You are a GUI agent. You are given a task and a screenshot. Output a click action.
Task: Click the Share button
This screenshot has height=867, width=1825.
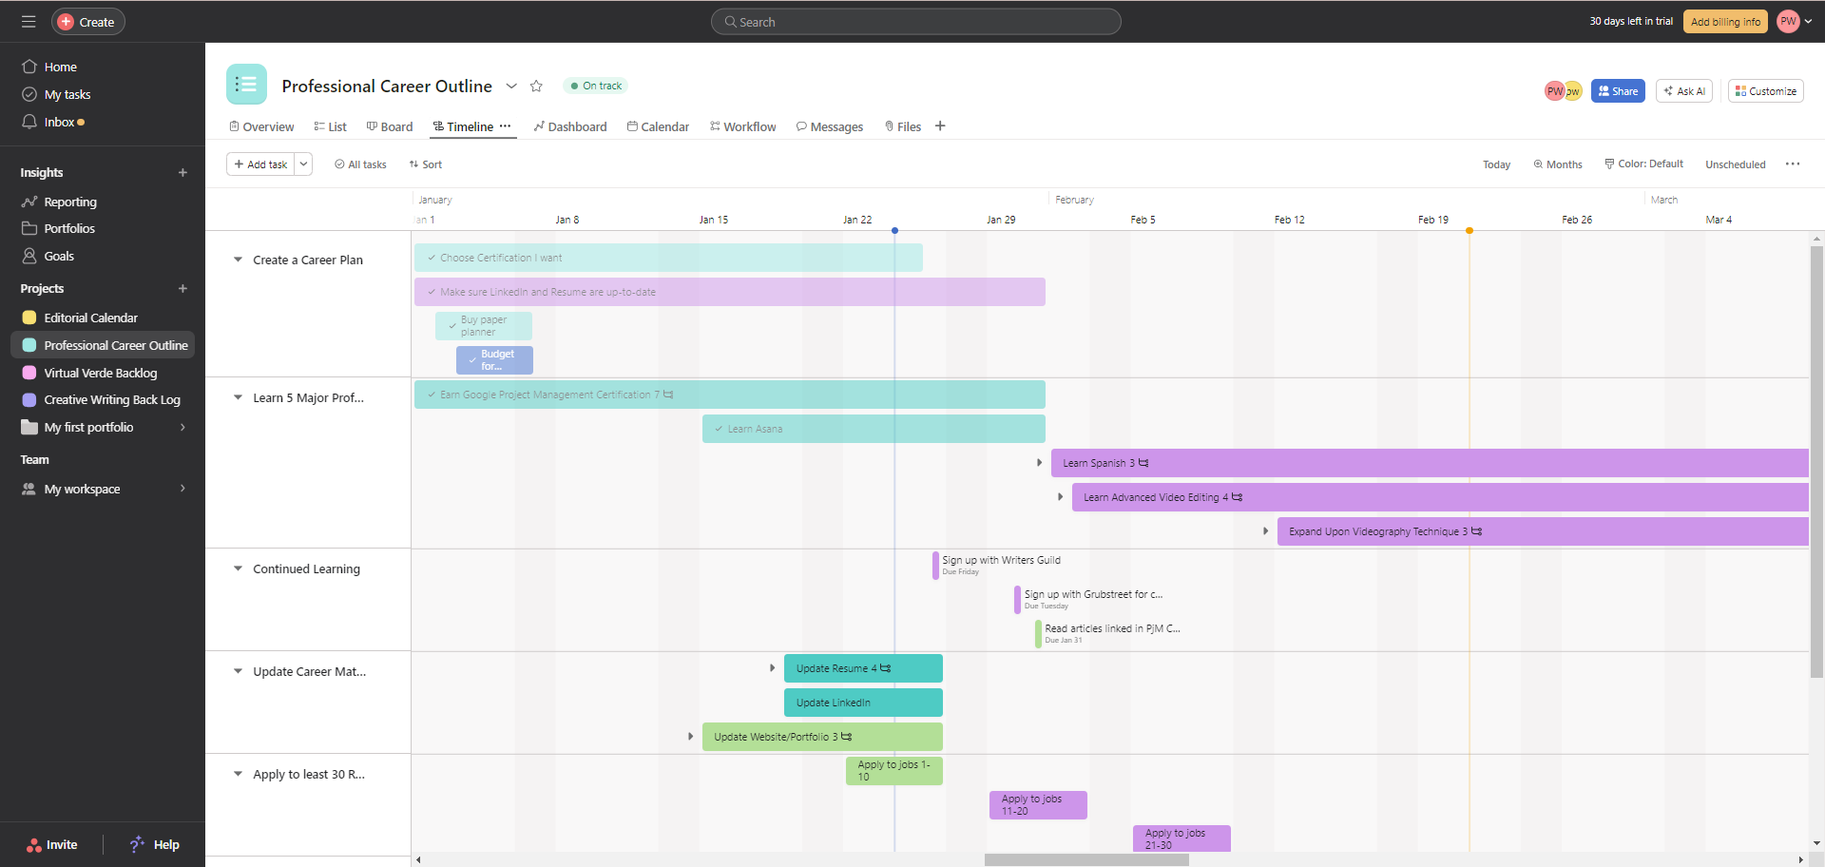tap(1618, 91)
